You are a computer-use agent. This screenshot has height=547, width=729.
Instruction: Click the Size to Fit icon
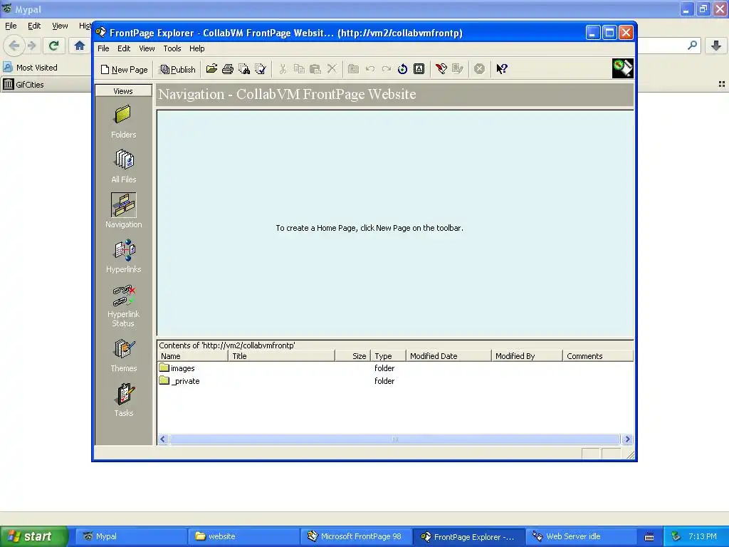pyautogui.click(x=419, y=69)
